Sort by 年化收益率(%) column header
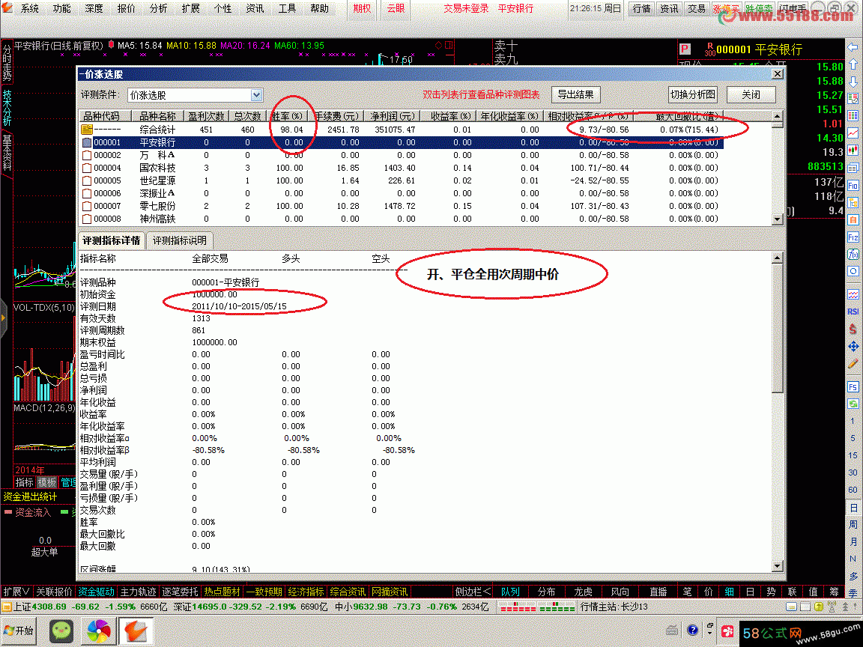Image resolution: width=863 pixels, height=647 pixels. click(x=509, y=116)
